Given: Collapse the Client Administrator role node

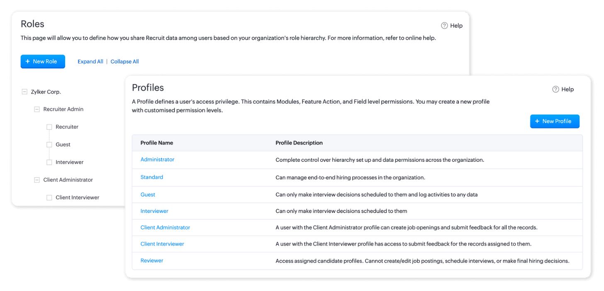Looking at the screenshot, I should (37, 180).
